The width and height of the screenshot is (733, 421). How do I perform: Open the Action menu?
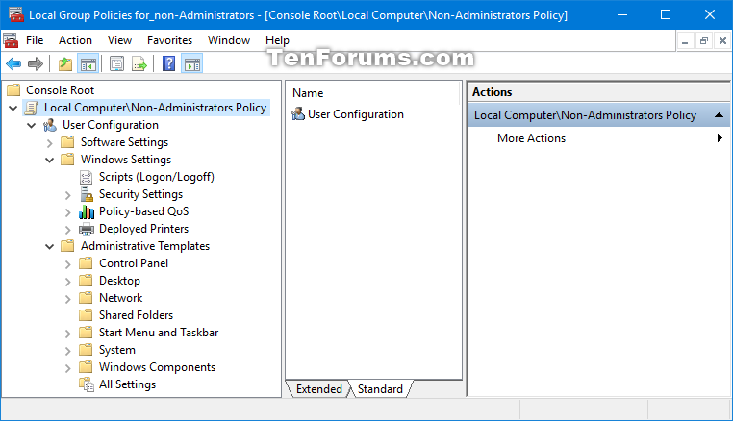(75, 40)
